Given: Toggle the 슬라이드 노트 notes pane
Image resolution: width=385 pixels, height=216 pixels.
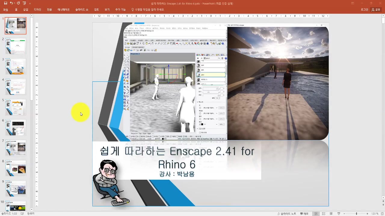Looking at the screenshot, I should point(286,214).
